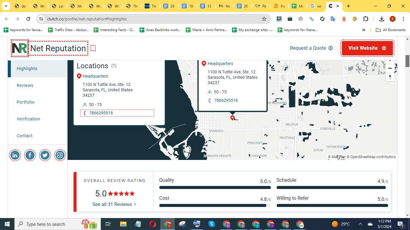Click the Headquarters link in map popup
Viewport: 410px width, 230px height.
(220, 63)
